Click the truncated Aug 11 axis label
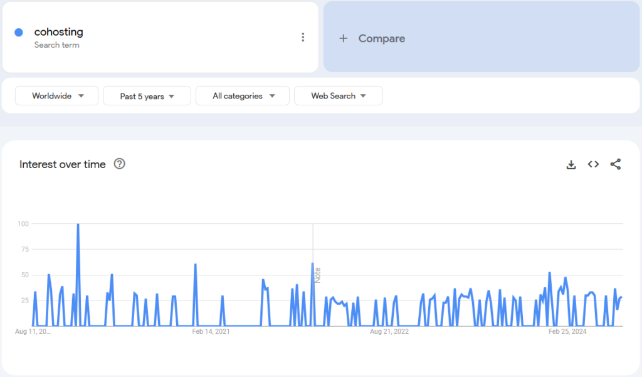 pos(33,331)
